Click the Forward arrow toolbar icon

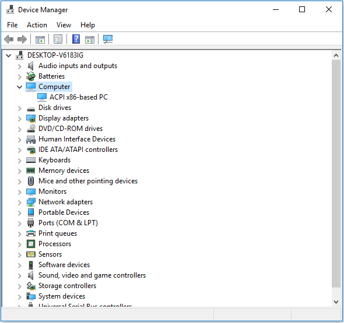(22, 40)
